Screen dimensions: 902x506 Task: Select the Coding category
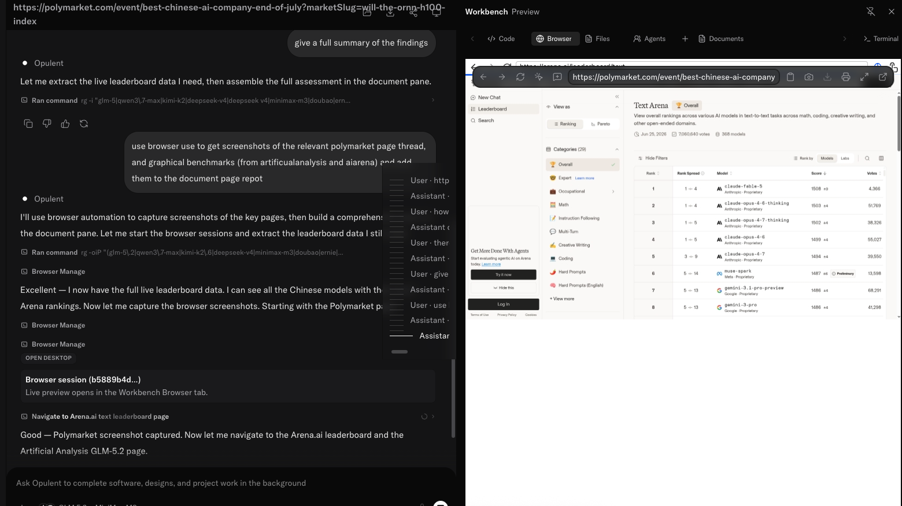pos(582,259)
